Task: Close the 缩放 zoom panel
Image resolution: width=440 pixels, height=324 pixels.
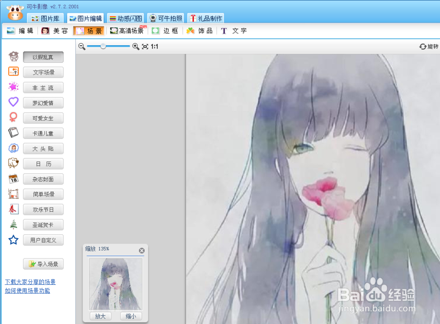Action: coord(142,251)
